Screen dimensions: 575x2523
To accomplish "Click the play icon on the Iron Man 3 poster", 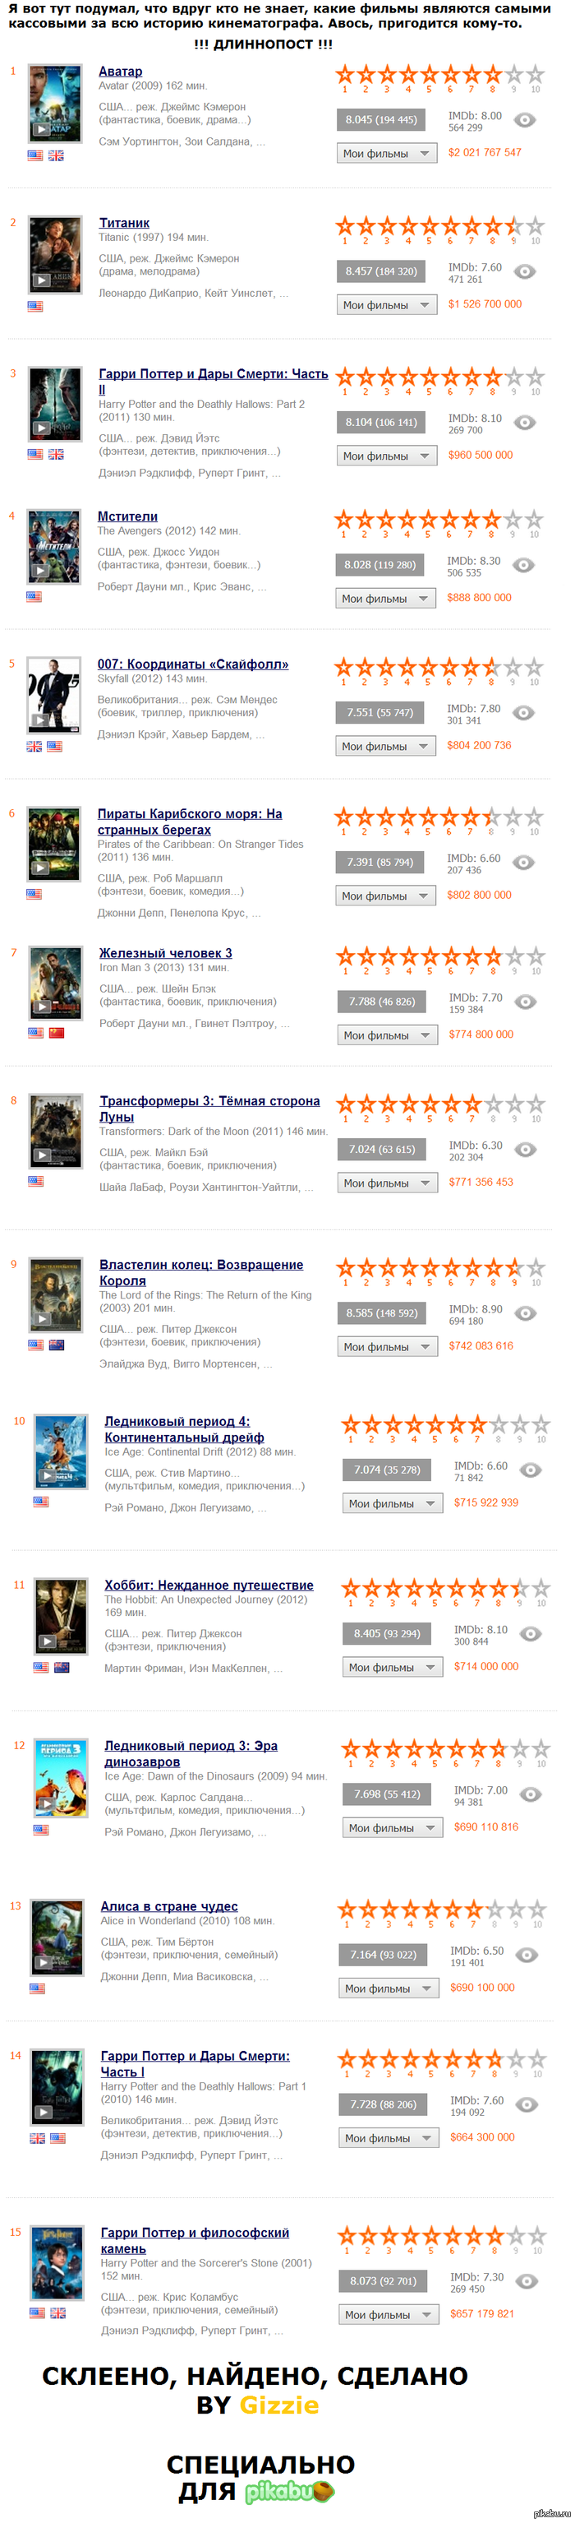I will [x=42, y=1007].
